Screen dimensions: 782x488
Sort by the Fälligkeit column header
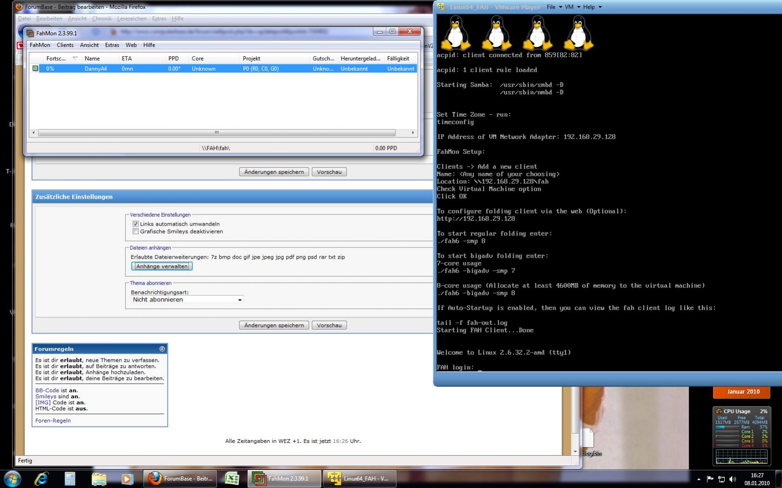(x=400, y=58)
